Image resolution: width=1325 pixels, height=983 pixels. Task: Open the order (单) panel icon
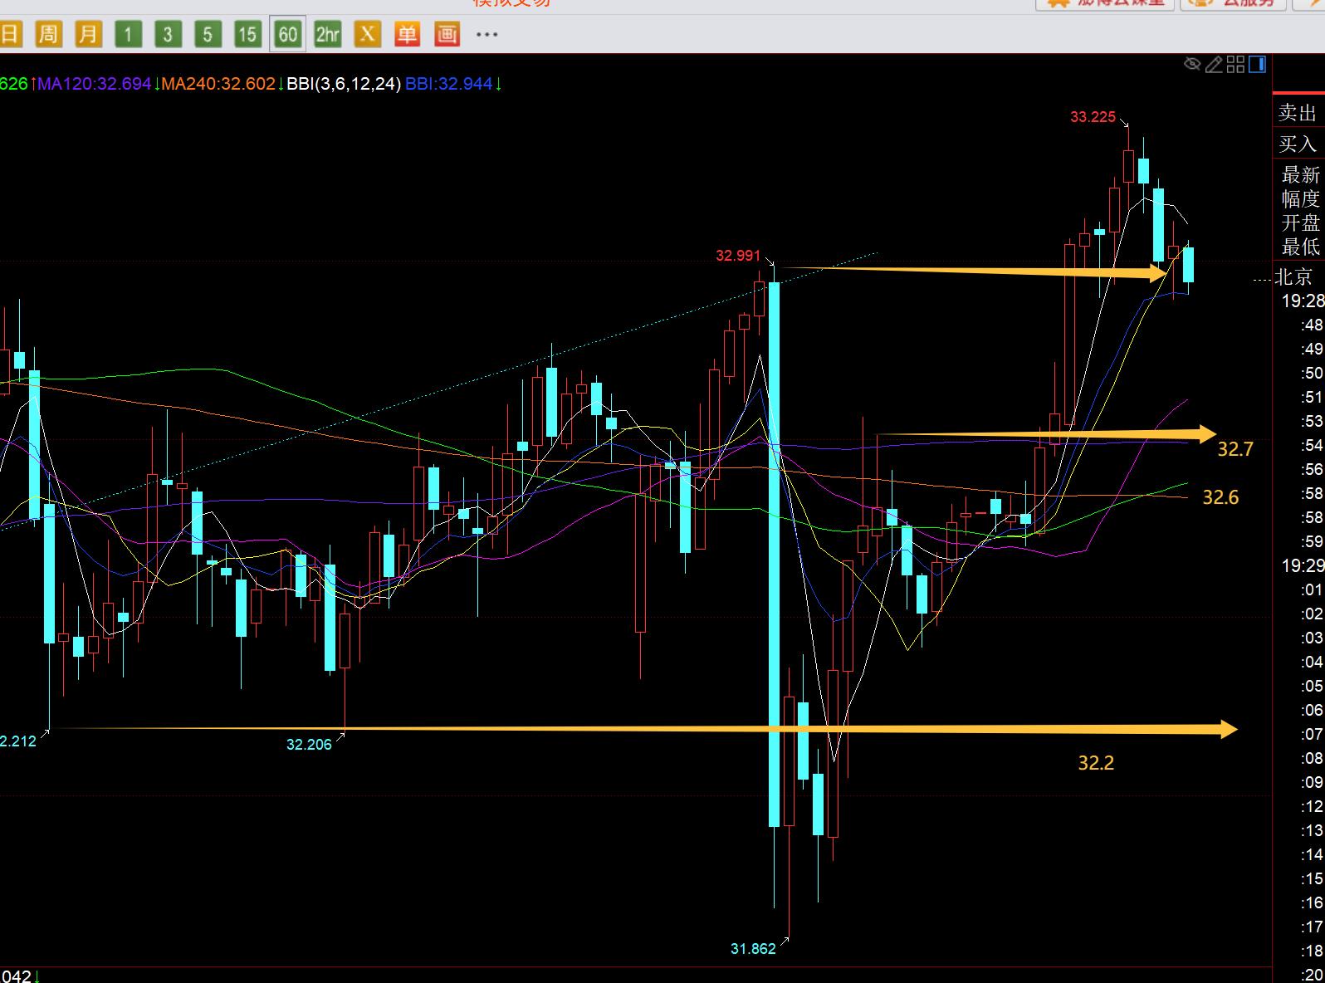coord(407,34)
